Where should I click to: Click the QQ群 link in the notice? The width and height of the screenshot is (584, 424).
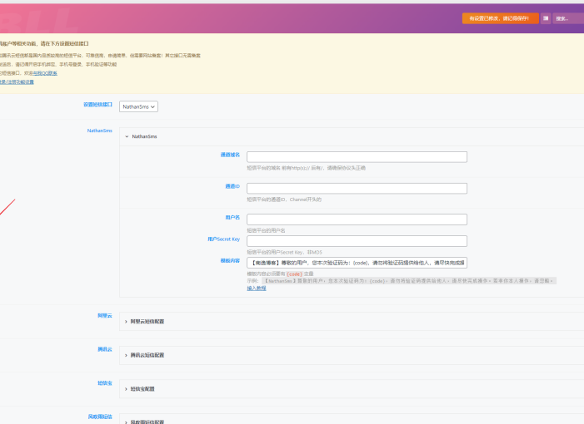(x=46, y=73)
